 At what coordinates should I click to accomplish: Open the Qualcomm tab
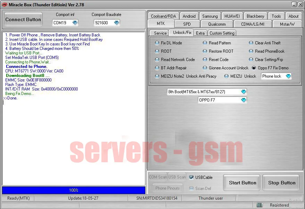tap(217, 24)
